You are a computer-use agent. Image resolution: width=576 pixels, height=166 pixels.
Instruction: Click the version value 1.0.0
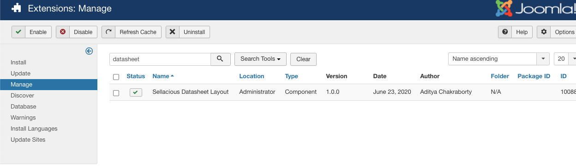click(x=332, y=92)
